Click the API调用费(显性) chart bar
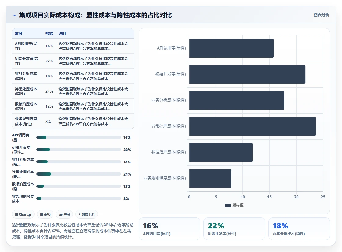This screenshot has width=342, height=252. (x=231, y=49)
